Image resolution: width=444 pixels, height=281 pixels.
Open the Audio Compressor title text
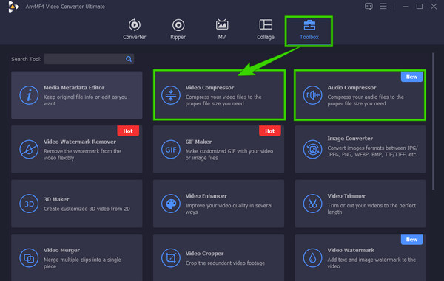[x=352, y=88]
